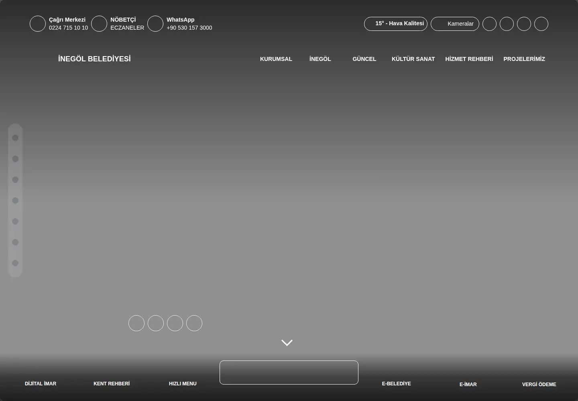
Task: Open the DİJİTAL İMAR shortcut
Action: tap(41, 384)
